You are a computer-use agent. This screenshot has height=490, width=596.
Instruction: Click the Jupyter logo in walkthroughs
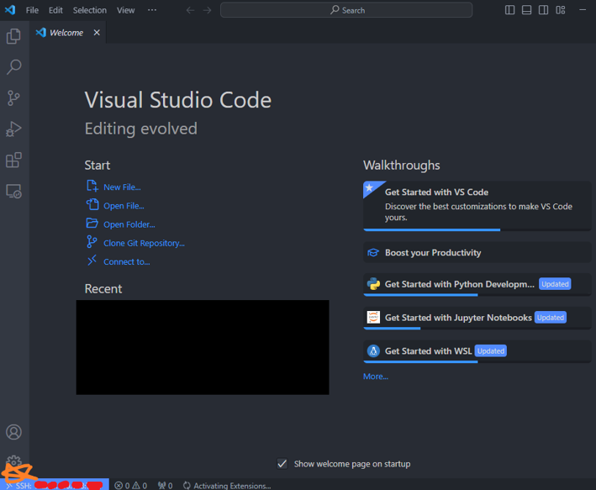(x=373, y=317)
